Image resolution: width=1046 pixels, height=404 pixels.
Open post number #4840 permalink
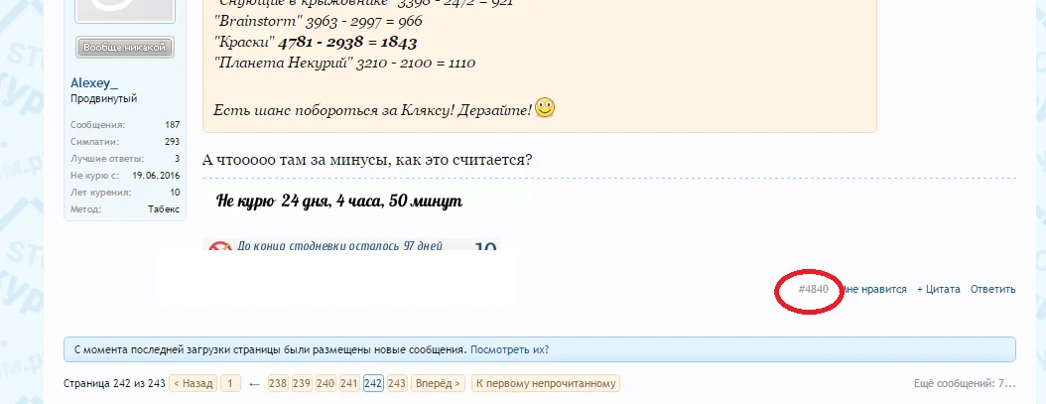[813, 289]
